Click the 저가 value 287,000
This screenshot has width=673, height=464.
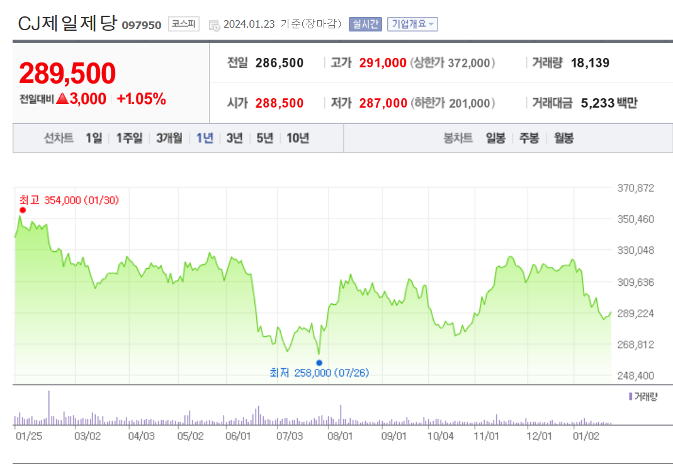click(x=383, y=103)
